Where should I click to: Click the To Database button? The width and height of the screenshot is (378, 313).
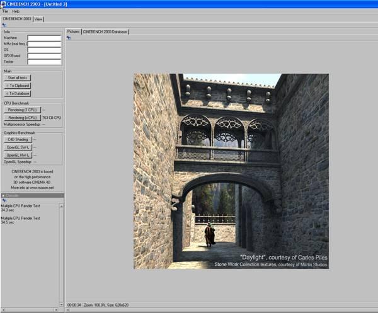click(x=18, y=93)
